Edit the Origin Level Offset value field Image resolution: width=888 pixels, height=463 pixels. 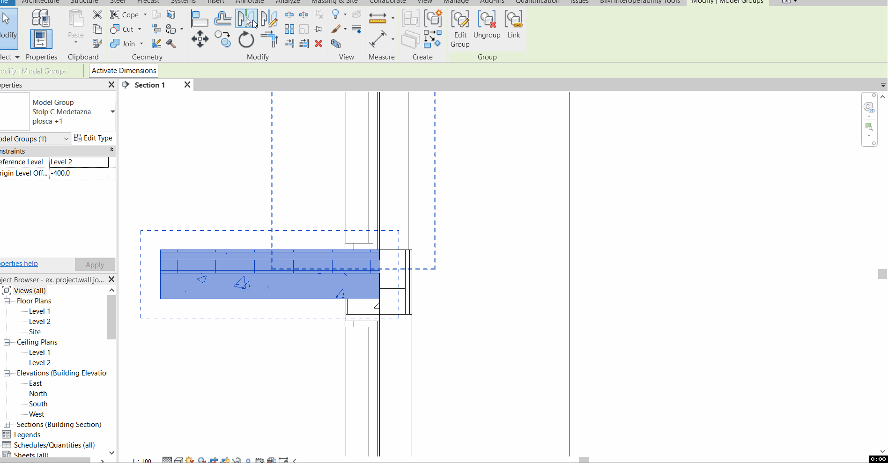(x=80, y=173)
